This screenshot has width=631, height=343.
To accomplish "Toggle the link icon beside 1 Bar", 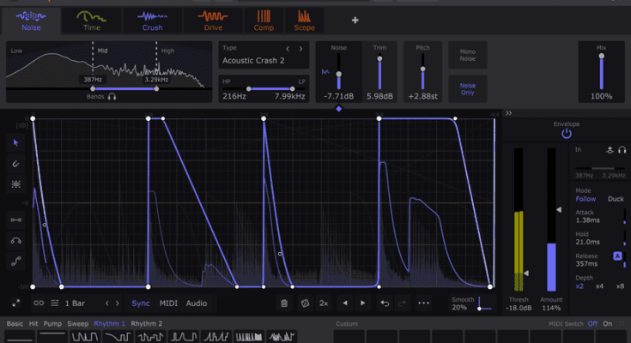I will [x=38, y=303].
